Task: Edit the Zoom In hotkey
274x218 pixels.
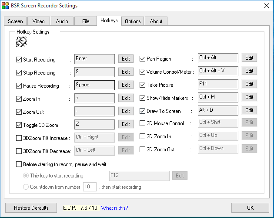Action: pyautogui.click(x=126, y=98)
